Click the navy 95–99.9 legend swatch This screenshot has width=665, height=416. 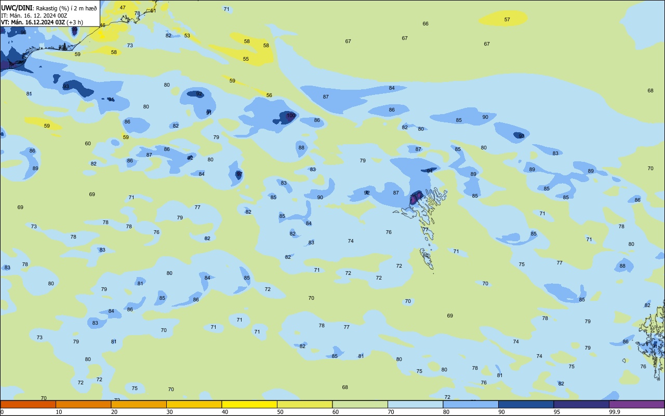[x=581, y=404]
